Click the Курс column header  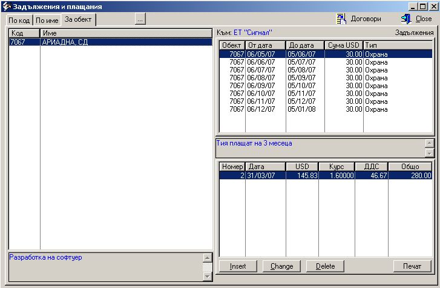tap(337, 167)
